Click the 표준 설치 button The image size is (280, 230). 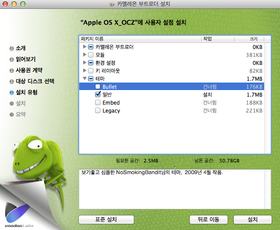point(106,219)
